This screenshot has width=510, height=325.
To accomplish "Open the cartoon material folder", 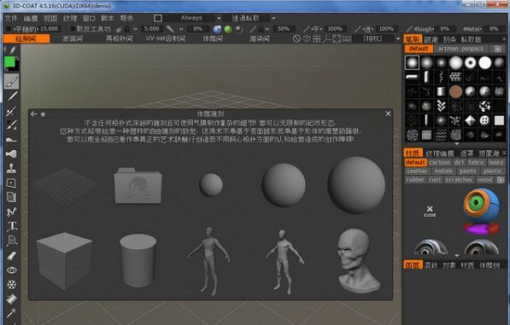I will [x=440, y=162].
